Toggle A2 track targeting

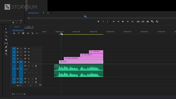21,79
